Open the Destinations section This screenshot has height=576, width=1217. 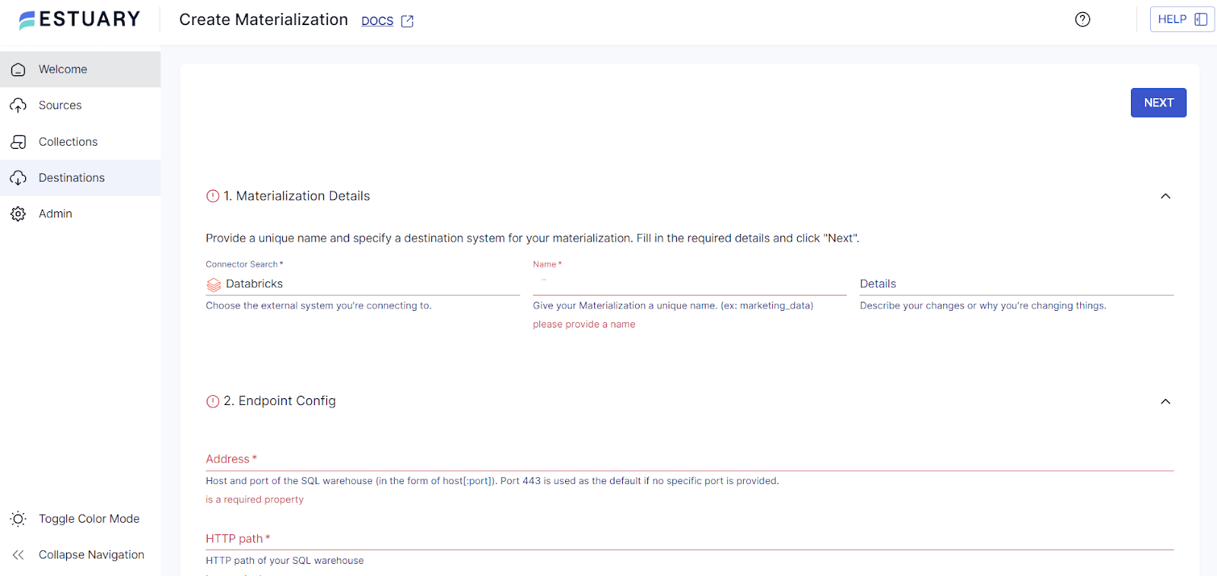click(81, 178)
